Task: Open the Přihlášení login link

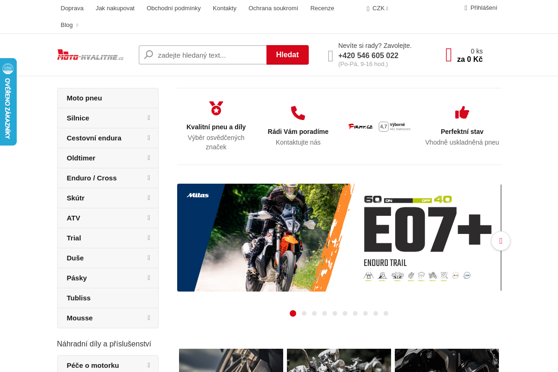Action: pyautogui.click(x=484, y=7)
